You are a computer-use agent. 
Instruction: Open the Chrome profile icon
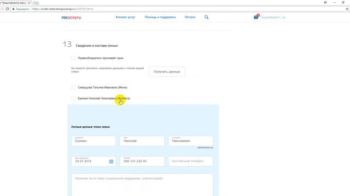pos(325,2)
